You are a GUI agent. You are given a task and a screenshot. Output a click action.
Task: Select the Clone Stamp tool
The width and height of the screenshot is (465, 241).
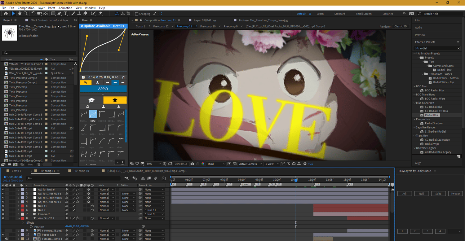pos(79,14)
